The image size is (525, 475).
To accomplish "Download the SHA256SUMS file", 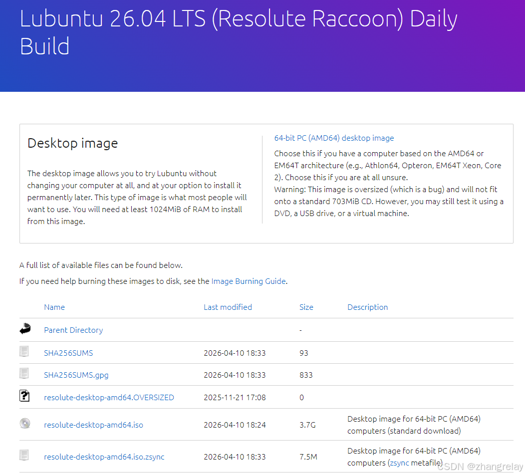I will pyautogui.click(x=68, y=353).
